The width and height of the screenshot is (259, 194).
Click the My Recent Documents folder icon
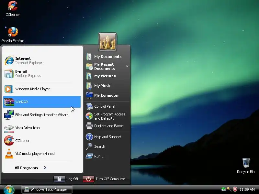(89, 67)
